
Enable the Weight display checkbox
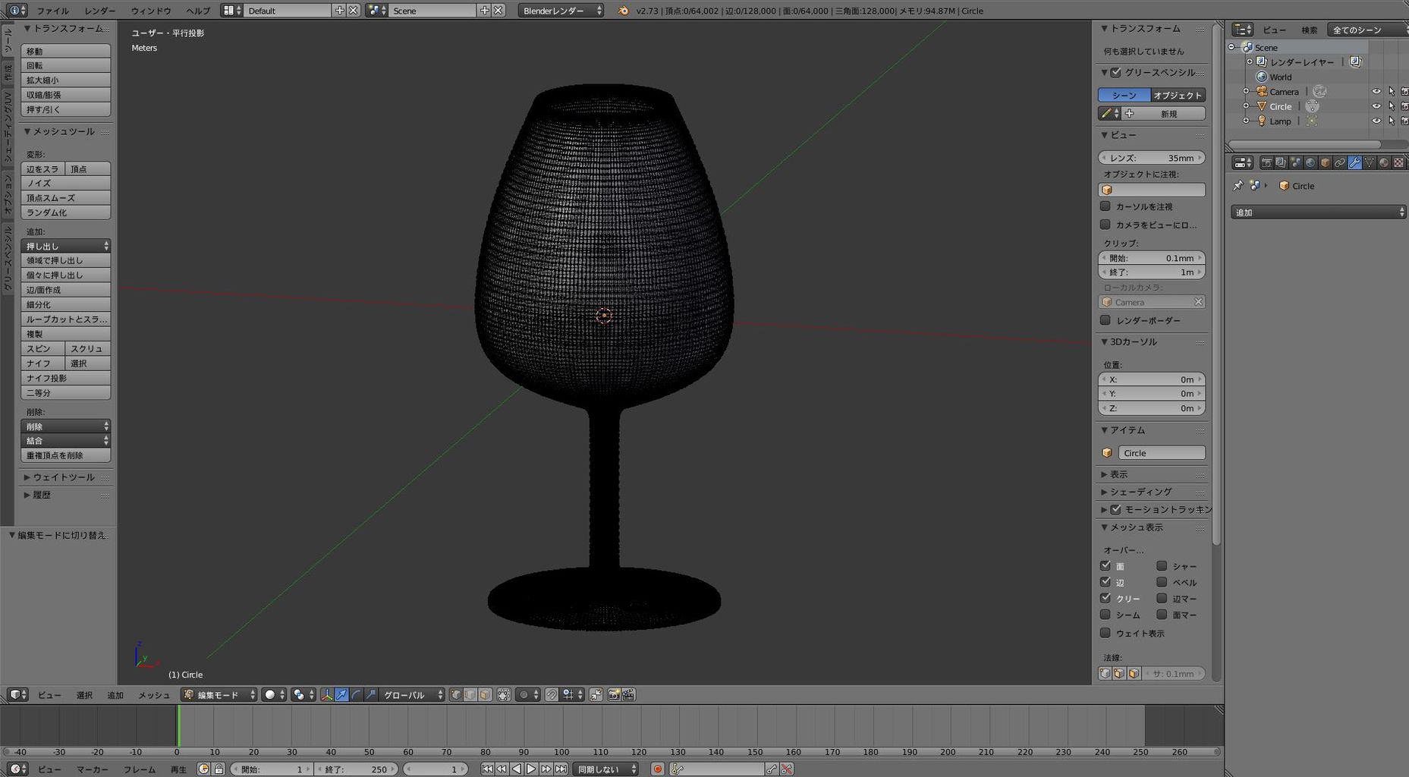(1105, 633)
